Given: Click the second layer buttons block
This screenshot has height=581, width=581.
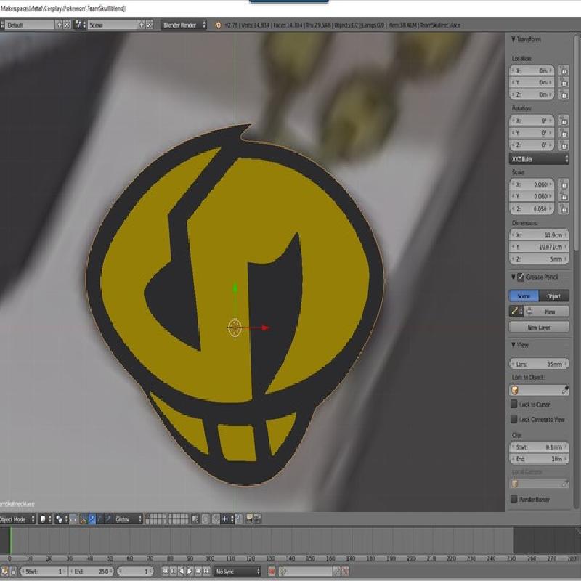Looking at the screenshot, I should click(x=179, y=519).
